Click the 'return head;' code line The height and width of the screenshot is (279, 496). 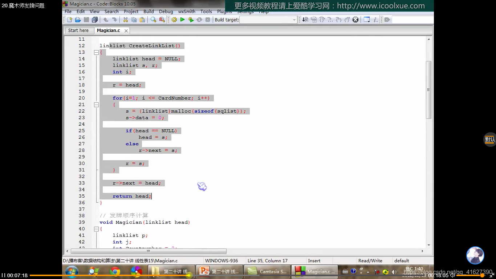(x=132, y=196)
